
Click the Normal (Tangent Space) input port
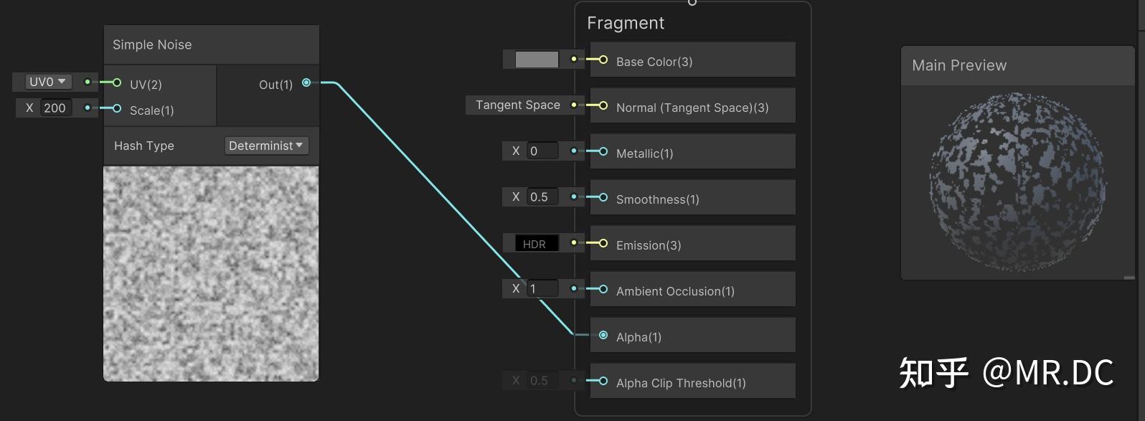click(x=603, y=105)
